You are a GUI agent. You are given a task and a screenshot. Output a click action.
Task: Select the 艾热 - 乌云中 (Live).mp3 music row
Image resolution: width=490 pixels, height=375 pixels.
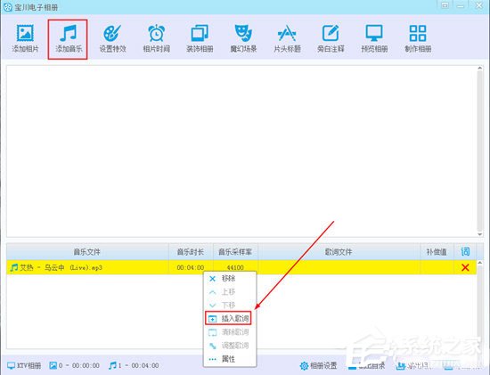click(x=241, y=267)
